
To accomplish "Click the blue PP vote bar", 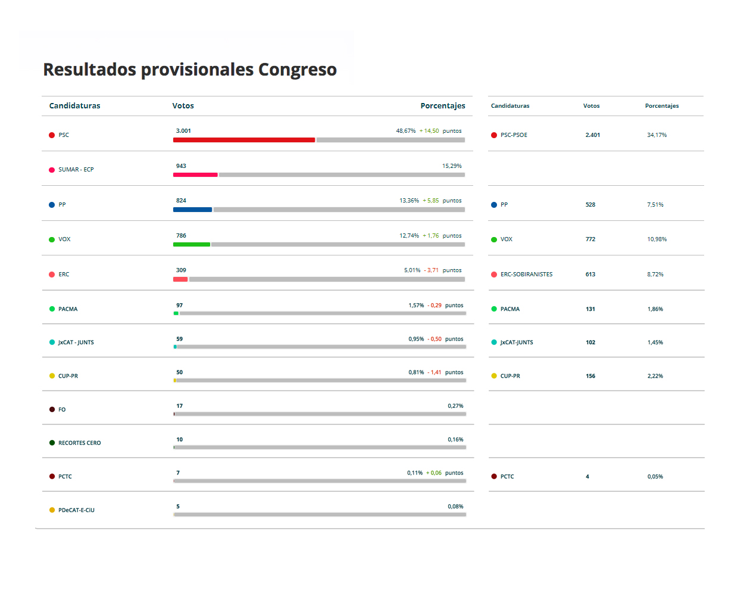I will (192, 210).
